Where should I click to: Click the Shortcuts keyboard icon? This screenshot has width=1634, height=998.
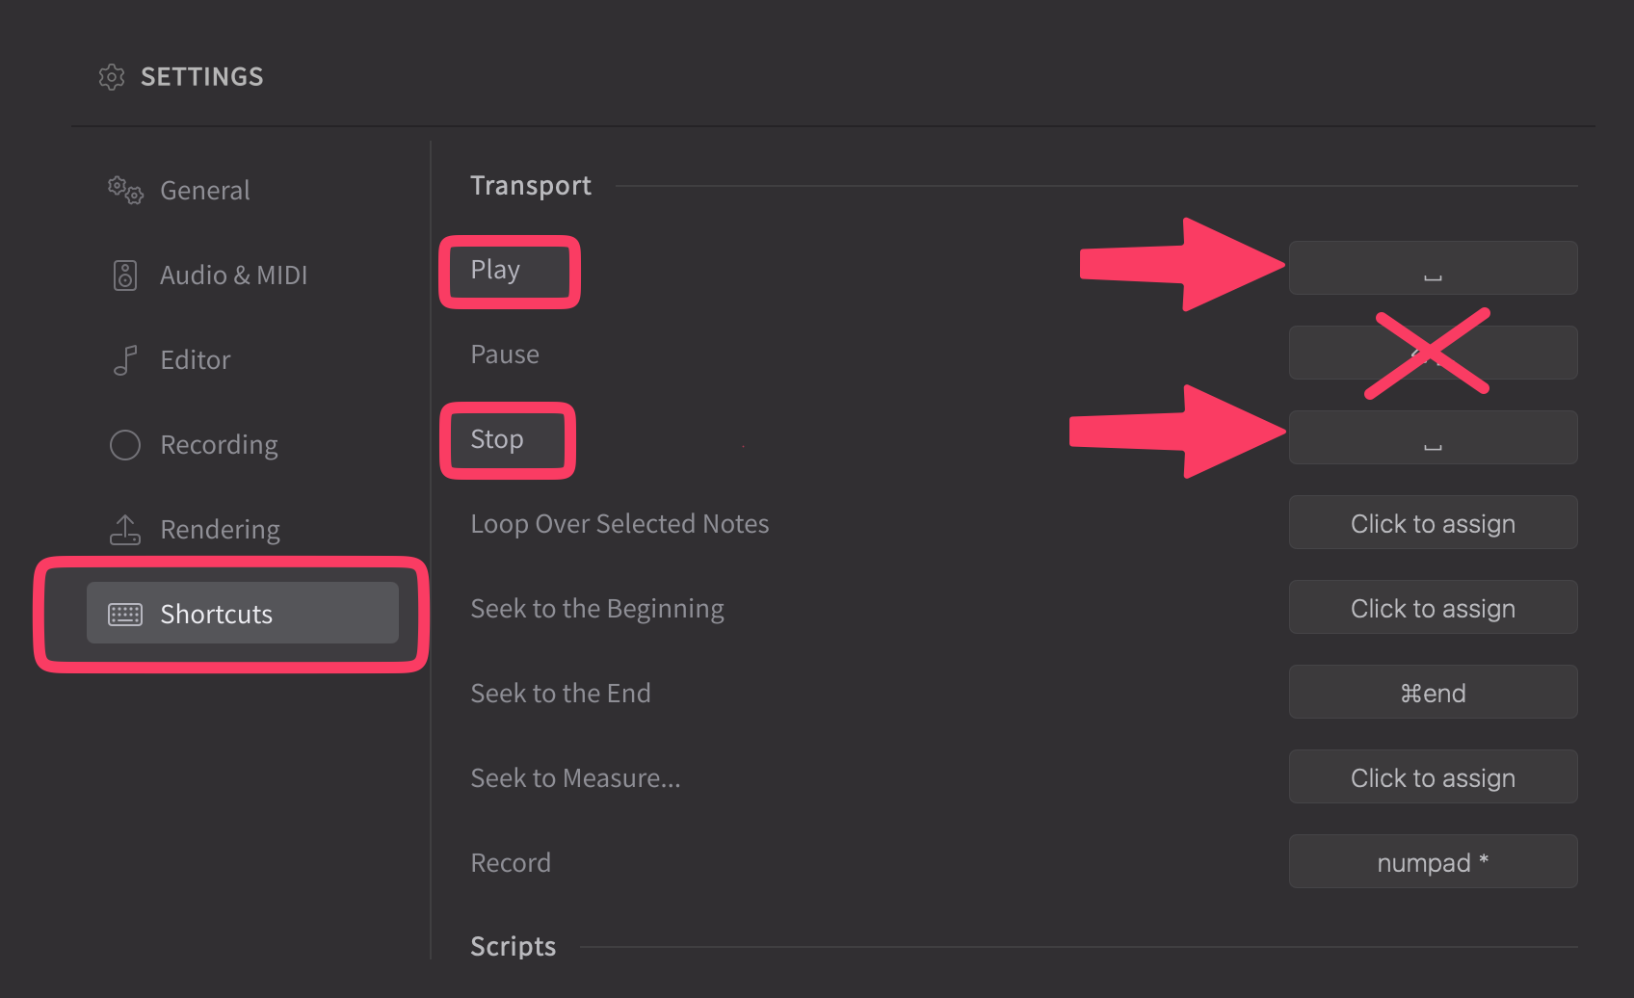point(125,615)
